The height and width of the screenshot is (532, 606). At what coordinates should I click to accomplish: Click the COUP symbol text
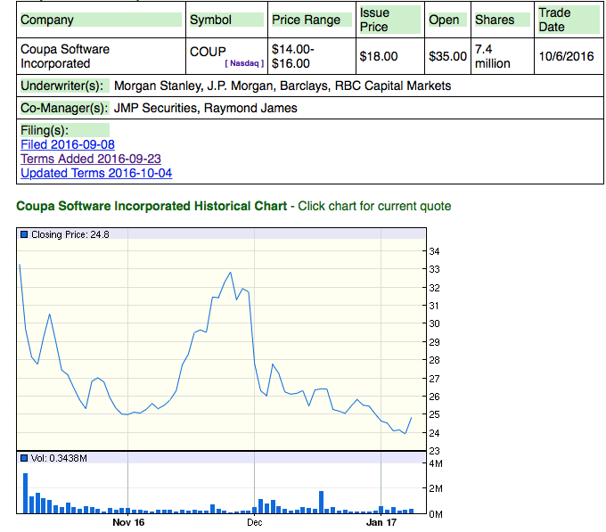208,52
